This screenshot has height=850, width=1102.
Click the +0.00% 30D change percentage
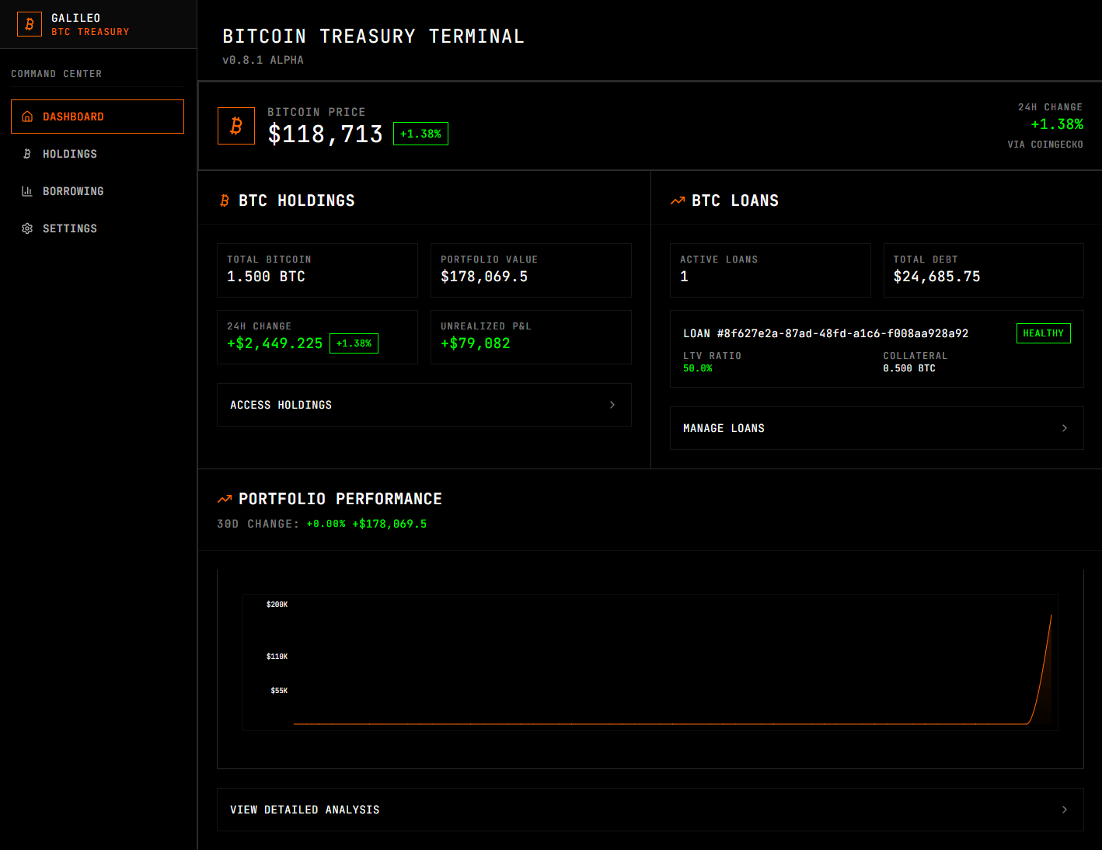pos(326,524)
